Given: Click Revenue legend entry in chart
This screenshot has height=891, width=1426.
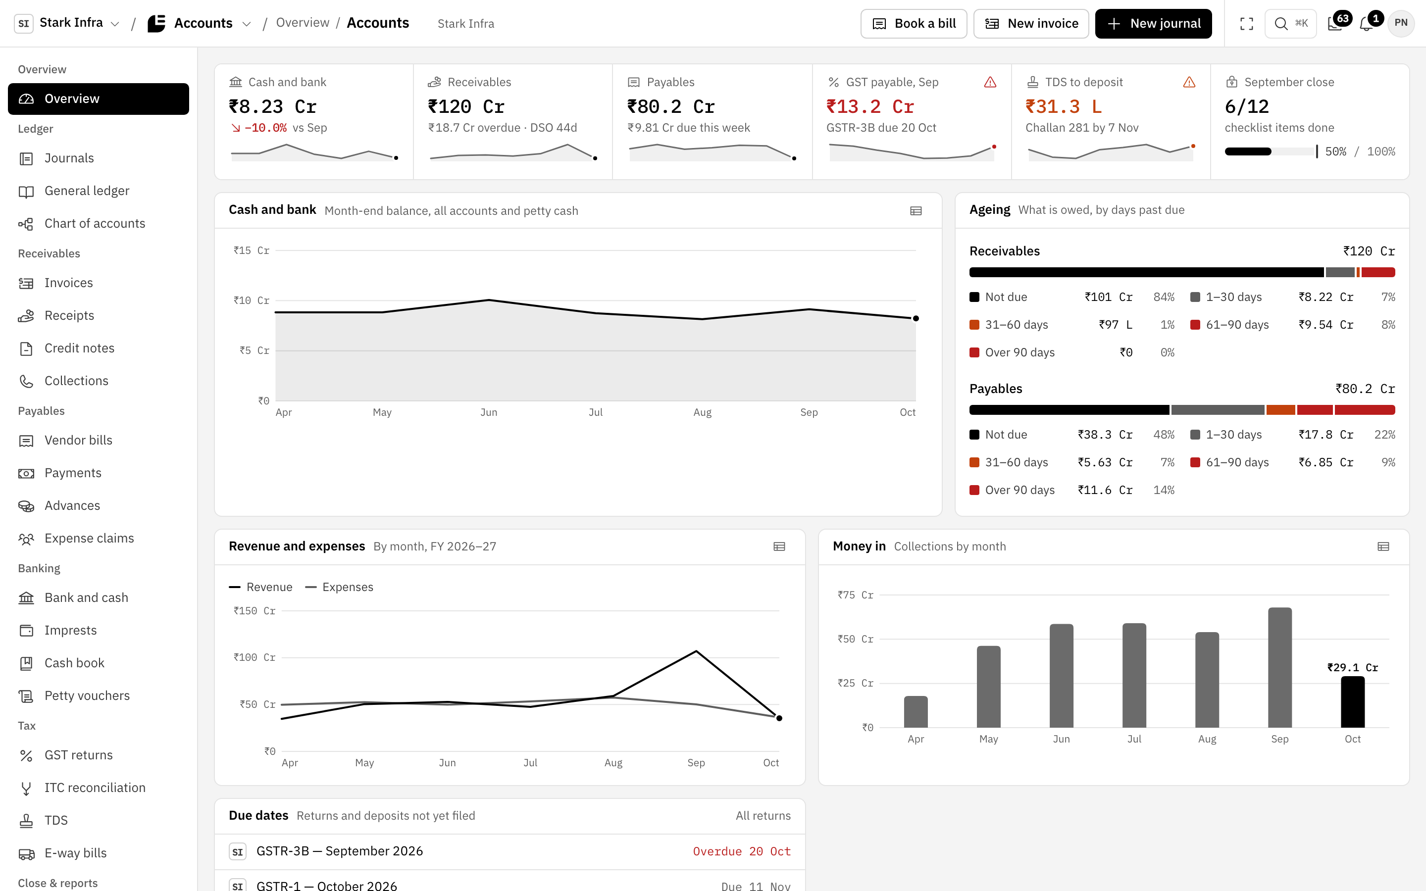Looking at the screenshot, I should [260, 587].
